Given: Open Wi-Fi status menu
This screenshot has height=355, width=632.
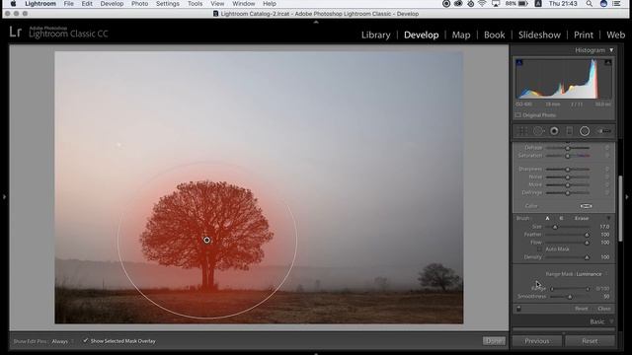Looking at the screenshot, I should tap(482, 4).
